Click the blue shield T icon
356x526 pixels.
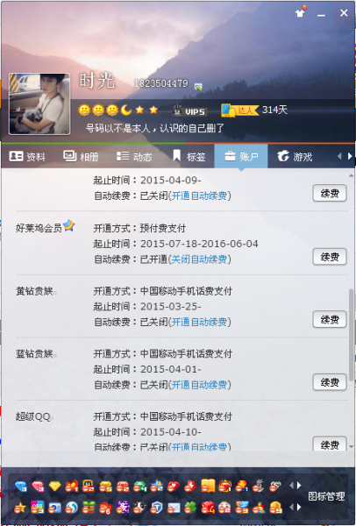[x=156, y=508]
